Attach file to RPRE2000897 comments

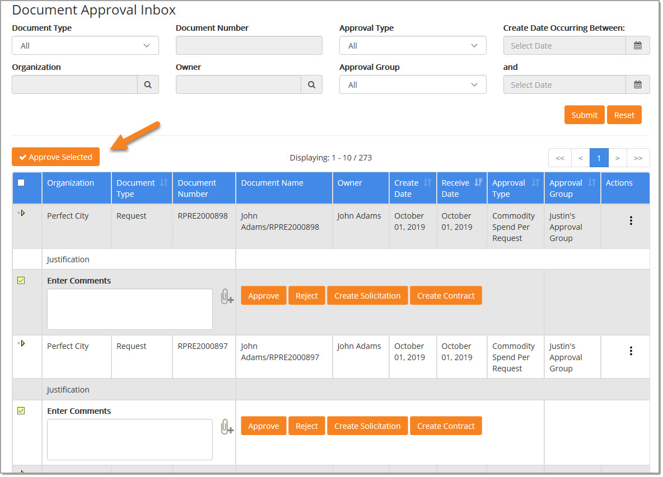[x=226, y=427]
